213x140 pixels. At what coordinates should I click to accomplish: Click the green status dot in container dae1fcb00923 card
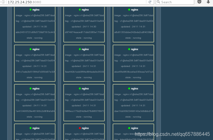[129, 88]
